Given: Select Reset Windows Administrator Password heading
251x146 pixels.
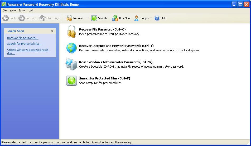Looking at the screenshot, I should (x=116, y=62).
